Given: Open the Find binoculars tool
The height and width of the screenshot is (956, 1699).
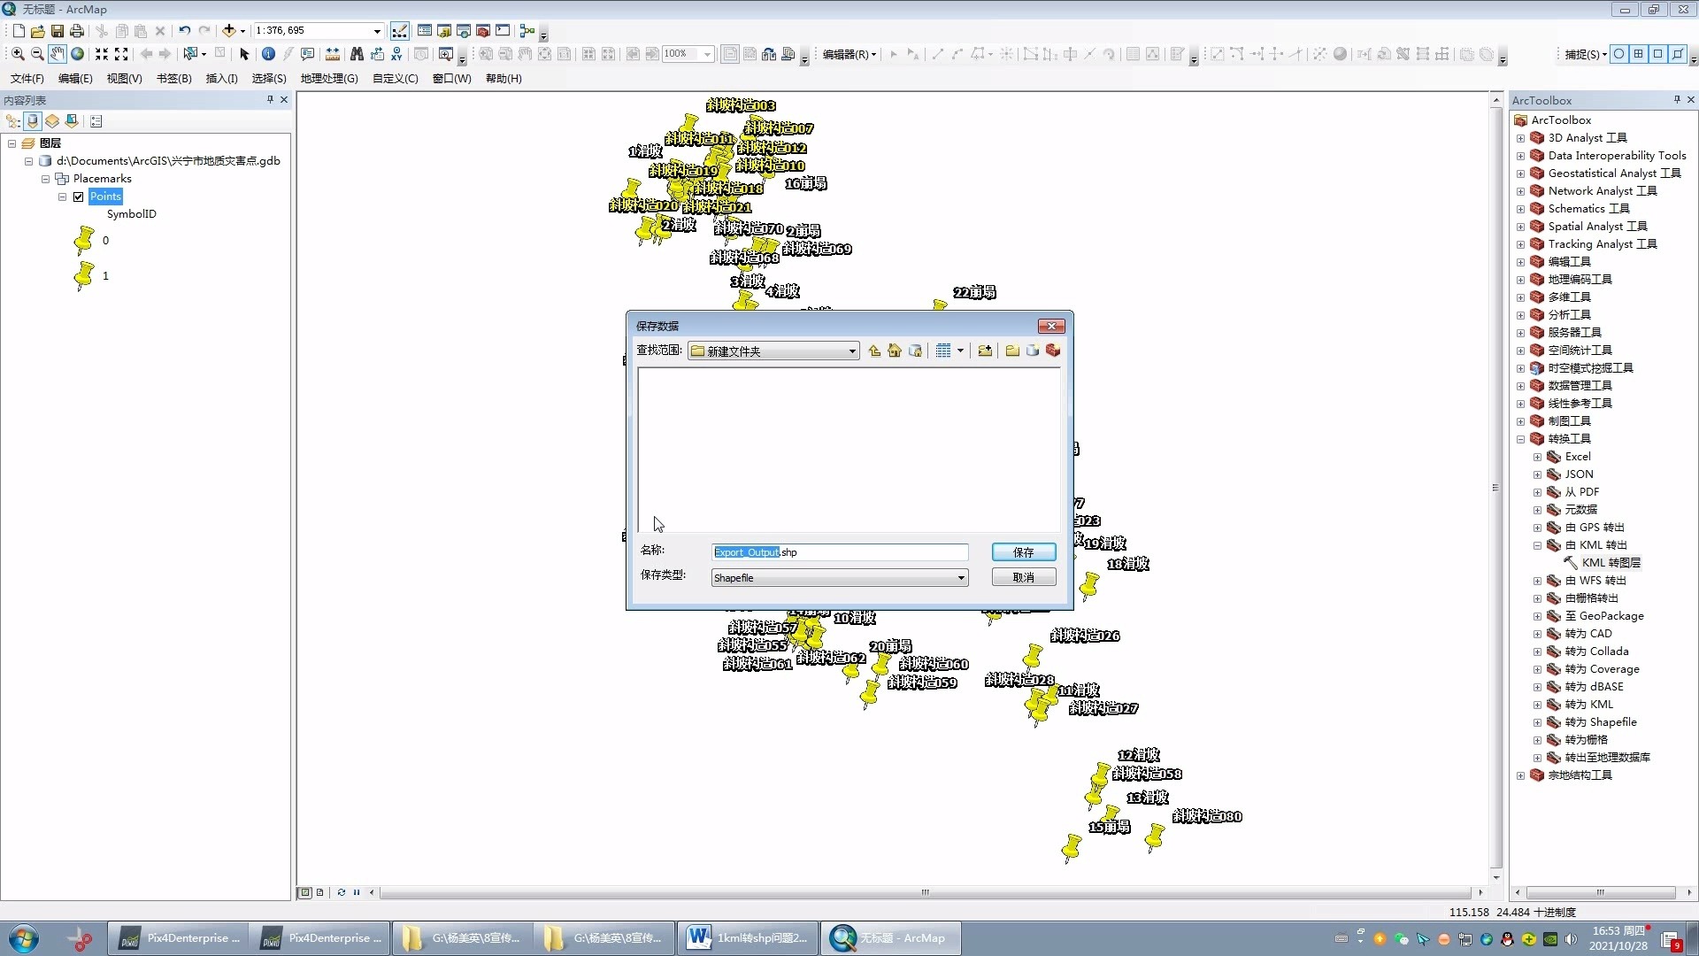Looking at the screenshot, I should (x=357, y=54).
